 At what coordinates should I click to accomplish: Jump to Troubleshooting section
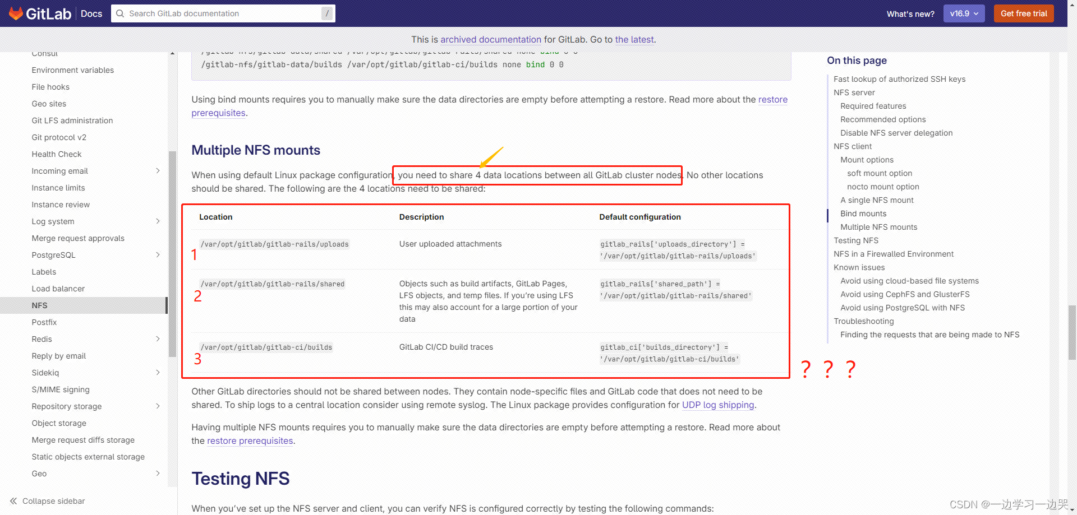(x=863, y=321)
